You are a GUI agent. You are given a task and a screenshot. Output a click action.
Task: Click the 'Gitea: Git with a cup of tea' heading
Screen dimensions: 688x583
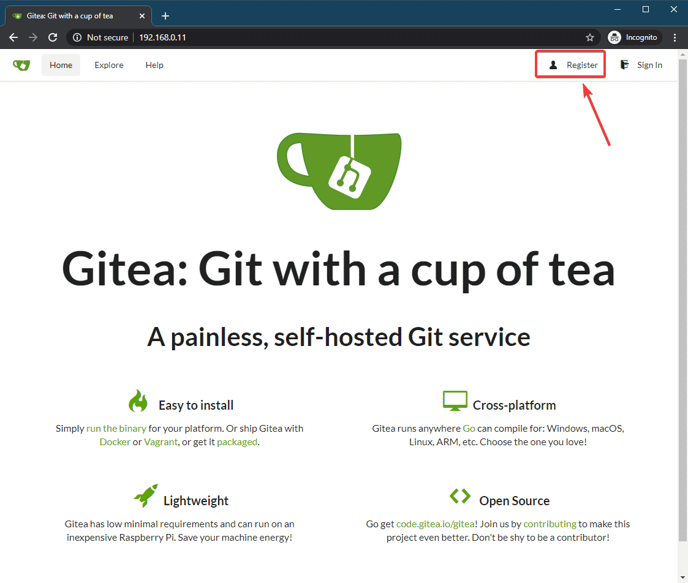[338, 270]
